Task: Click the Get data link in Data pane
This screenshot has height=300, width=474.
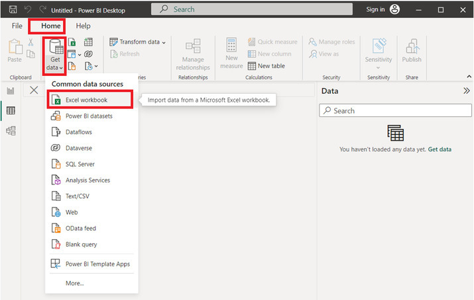Action: coord(440,149)
